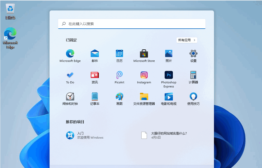The height and width of the screenshot is (168, 262).
Task: Launch 电影和电视 movies and TV
Action: click(169, 99)
